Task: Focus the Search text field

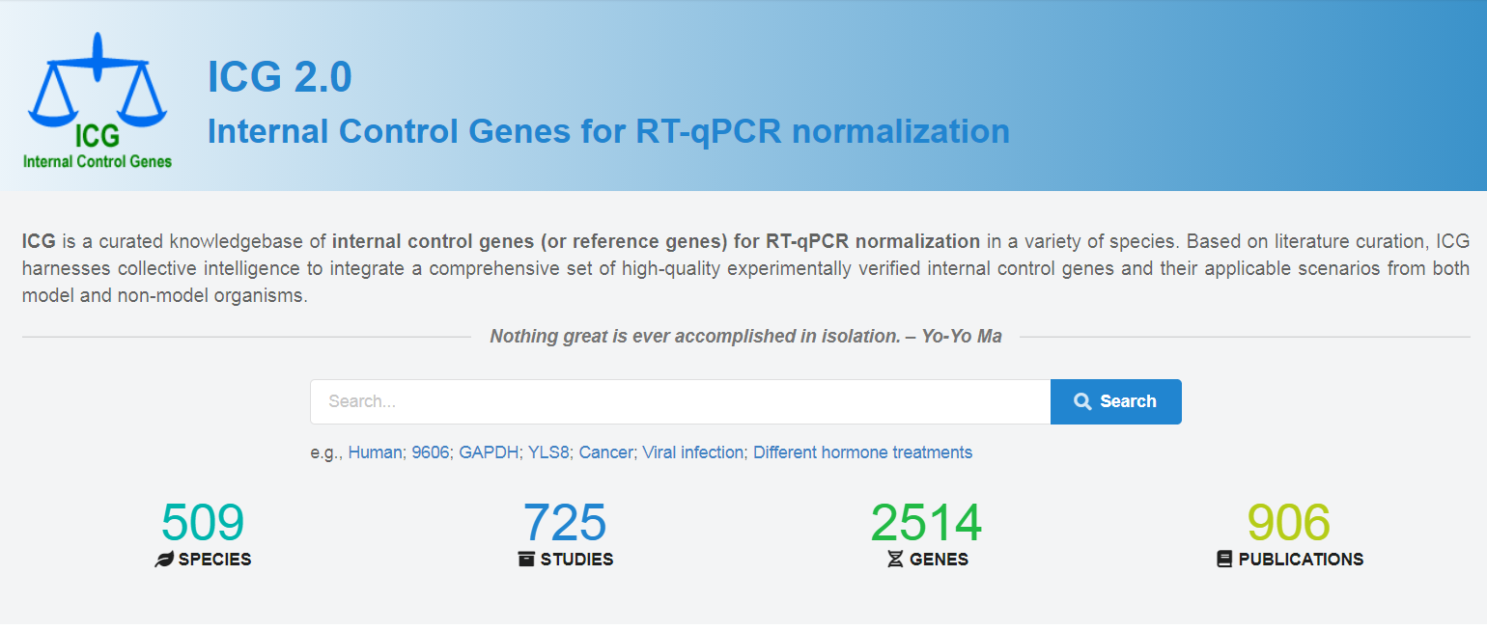Action: click(x=680, y=401)
